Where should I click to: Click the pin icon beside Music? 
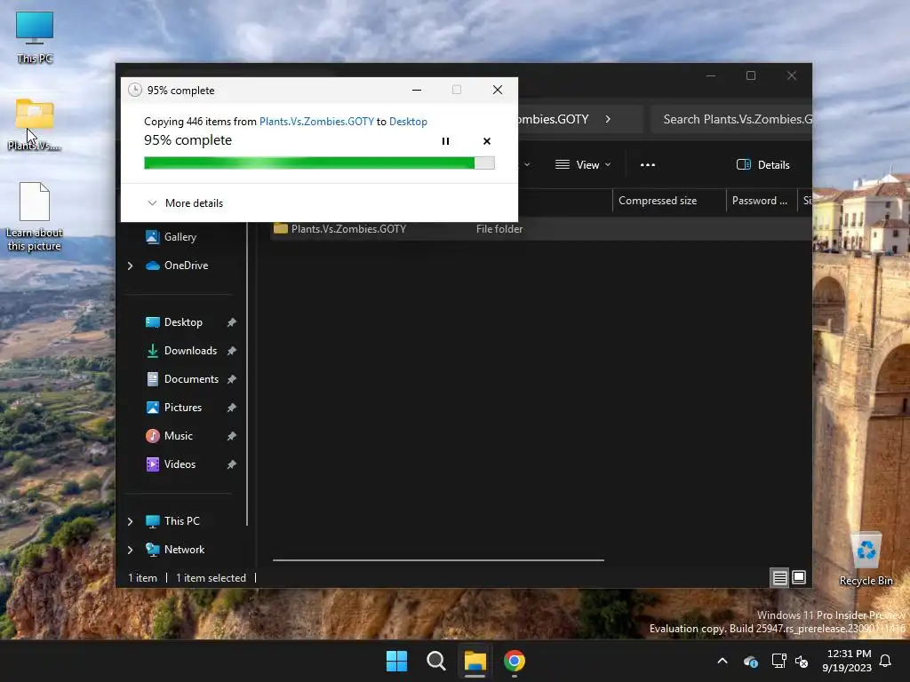[x=232, y=436]
